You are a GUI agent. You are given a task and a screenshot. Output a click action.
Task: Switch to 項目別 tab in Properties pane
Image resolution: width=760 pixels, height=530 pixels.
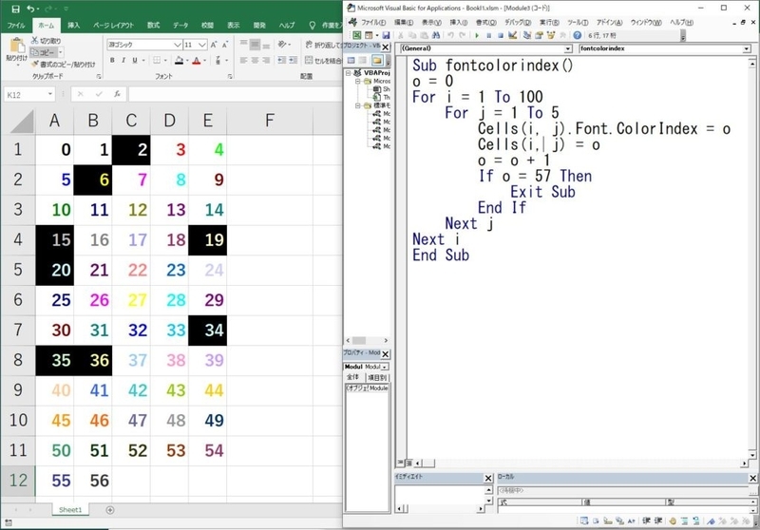(376, 377)
